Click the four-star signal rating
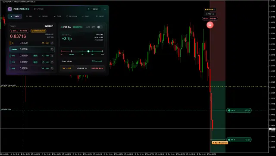This screenshot has width=276, height=156. [x=210, y=9]
